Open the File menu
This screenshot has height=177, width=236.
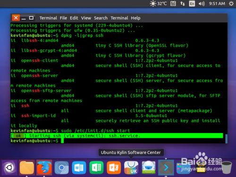coord(63,18)
